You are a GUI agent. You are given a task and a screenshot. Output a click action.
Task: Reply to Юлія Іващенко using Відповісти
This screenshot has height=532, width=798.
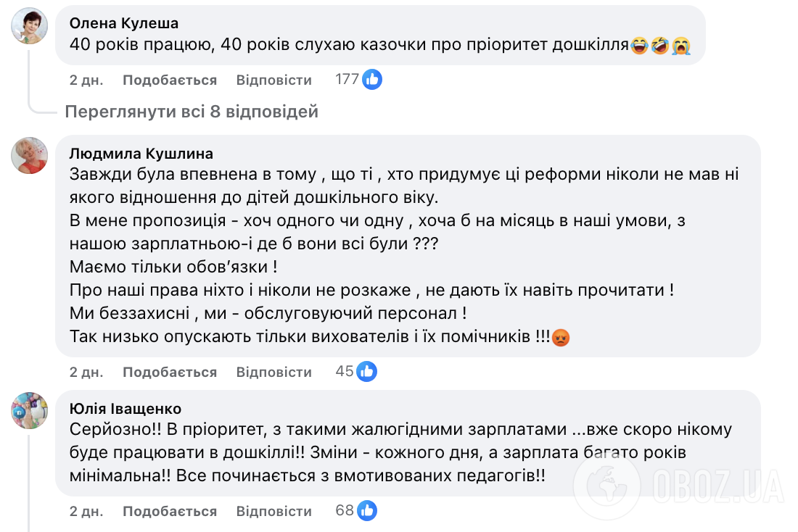pyautogui.click(x=273, y=510)
